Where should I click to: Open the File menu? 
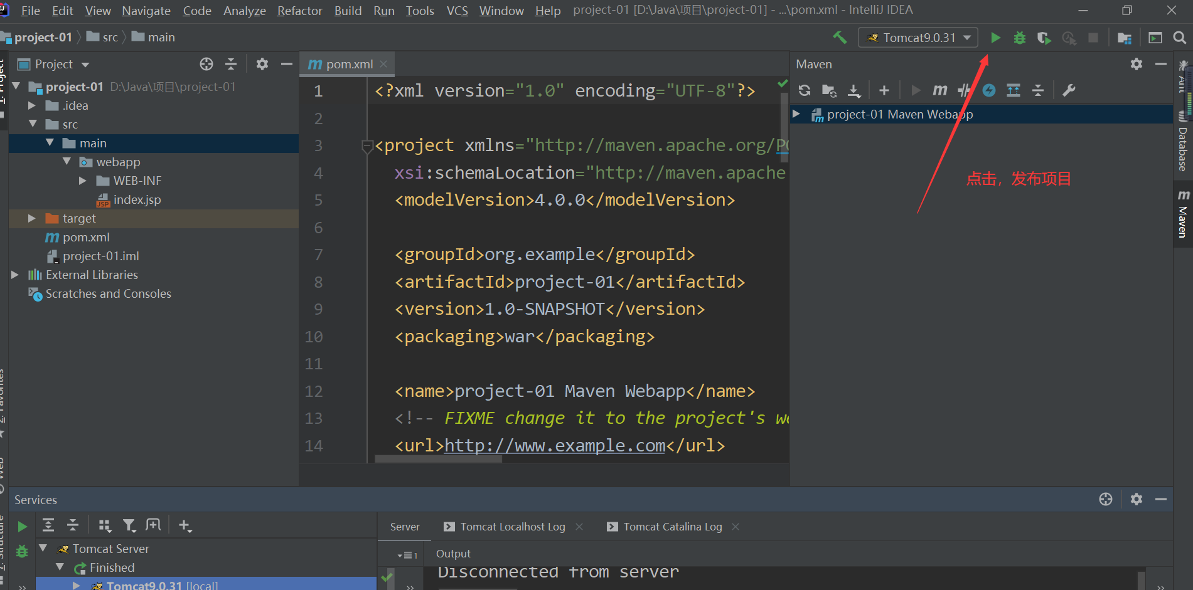30,11
